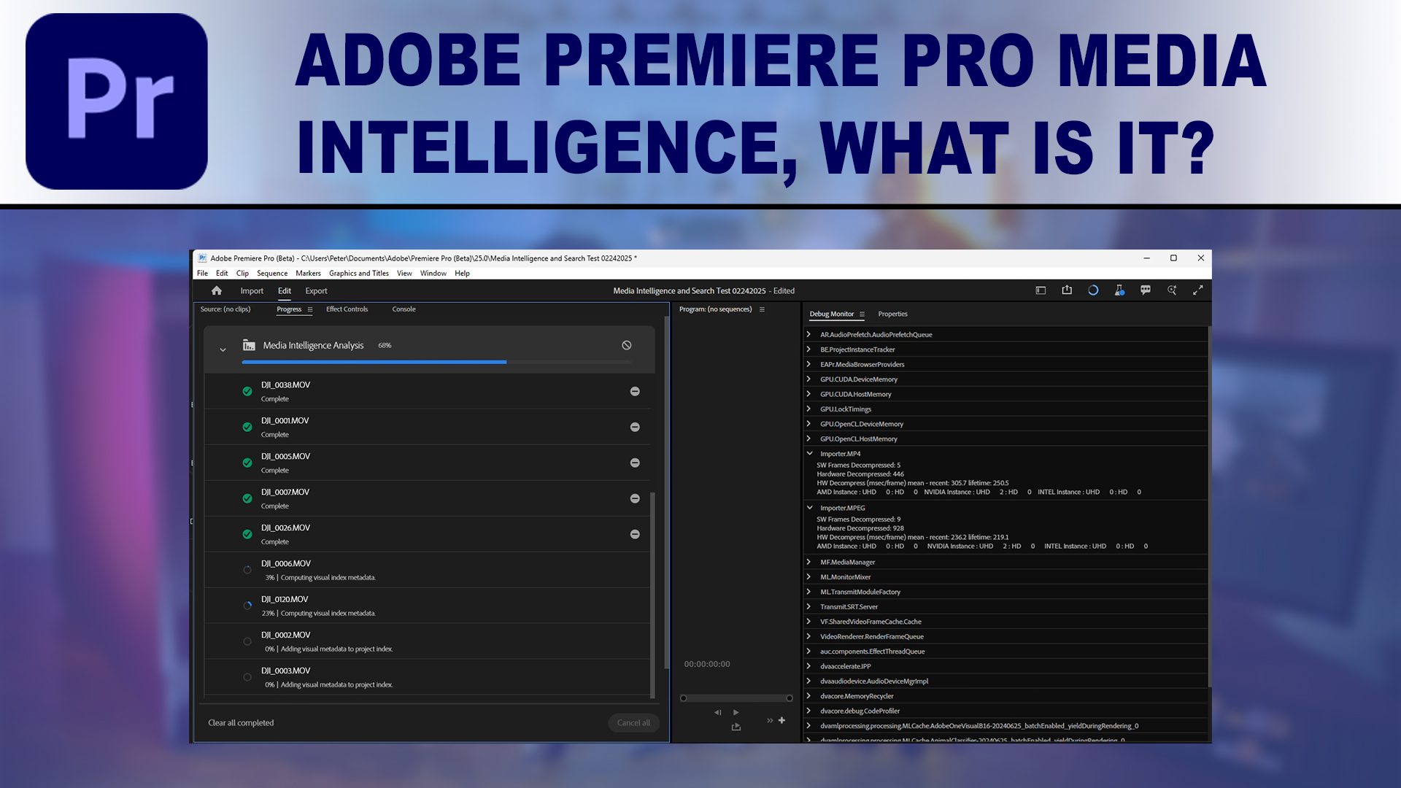
Task: Collapse the Importer.MP4 section
Action: 808,452
